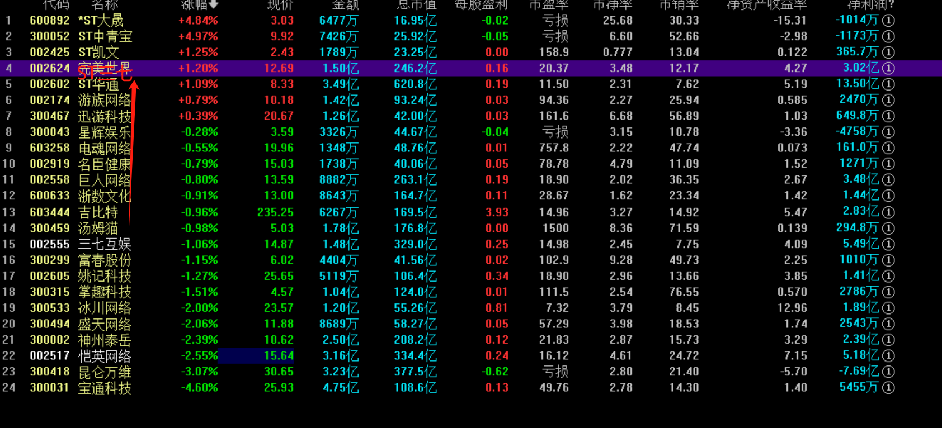Image resolution: width=942 pixels, height=428 pixels.
Task: Open info icon for 游族网络 row
Action: click(888, 100)
